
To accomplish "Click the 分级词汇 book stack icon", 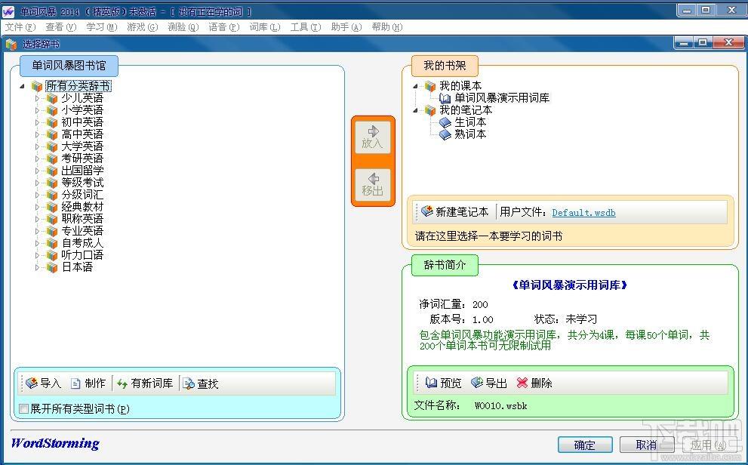I will 52,195.
